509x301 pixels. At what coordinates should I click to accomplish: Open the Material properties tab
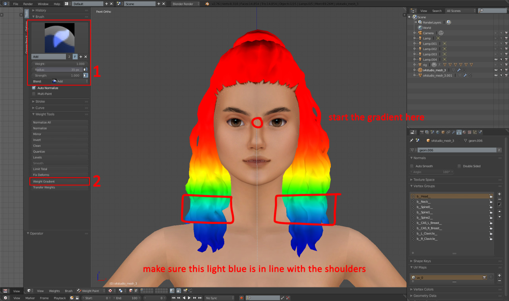[x=464, y=132]
